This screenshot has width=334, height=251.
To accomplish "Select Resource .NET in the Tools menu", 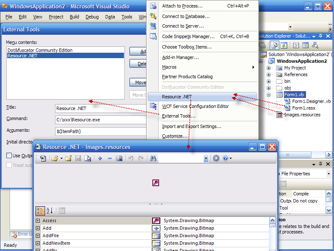I will pyautogui.click(x=202, y=97).
